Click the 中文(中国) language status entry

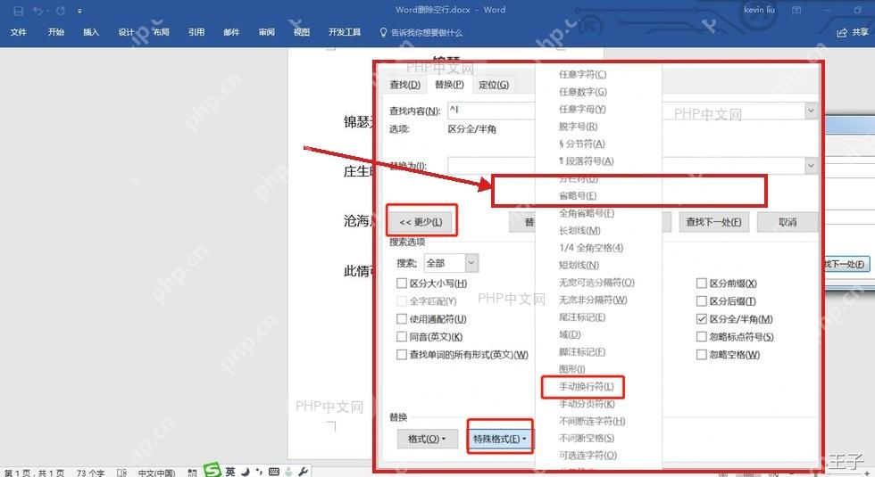point(156,473)
